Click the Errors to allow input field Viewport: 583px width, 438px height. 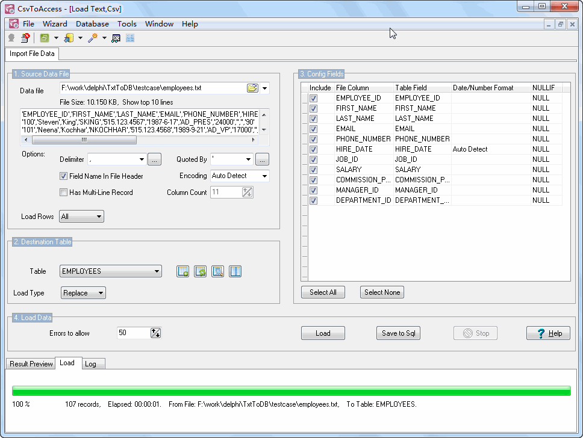pyautogui.click(x=134, y=333)
